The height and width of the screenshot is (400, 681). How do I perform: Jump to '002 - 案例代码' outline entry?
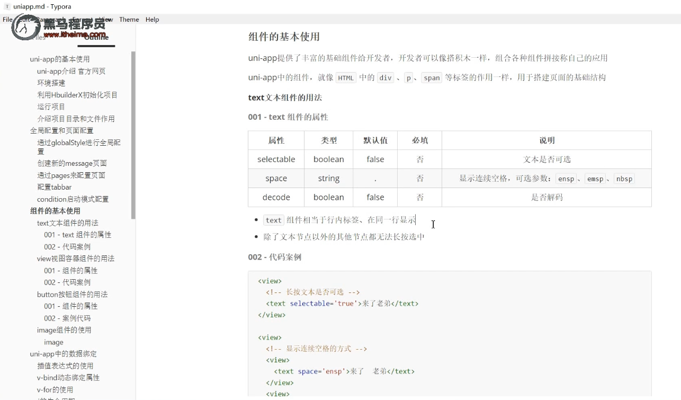coord(67,318)
